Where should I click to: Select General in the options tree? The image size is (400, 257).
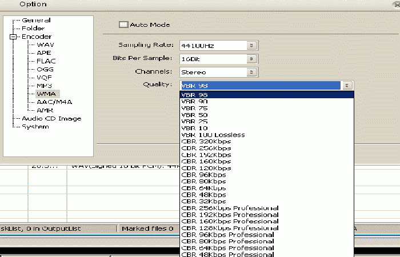tap(36, 20)
